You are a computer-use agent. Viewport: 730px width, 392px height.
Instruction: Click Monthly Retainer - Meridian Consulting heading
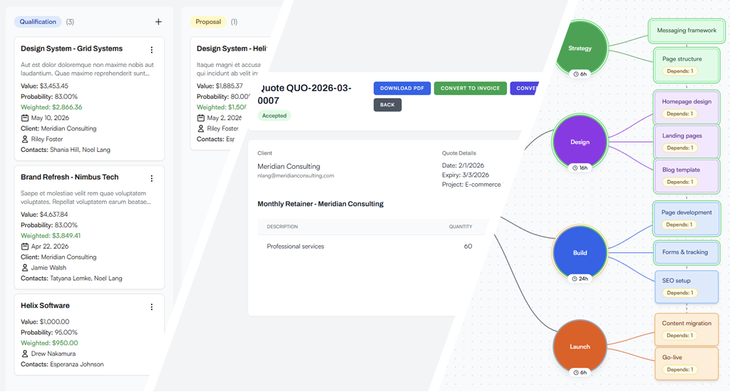coord(320,204)
